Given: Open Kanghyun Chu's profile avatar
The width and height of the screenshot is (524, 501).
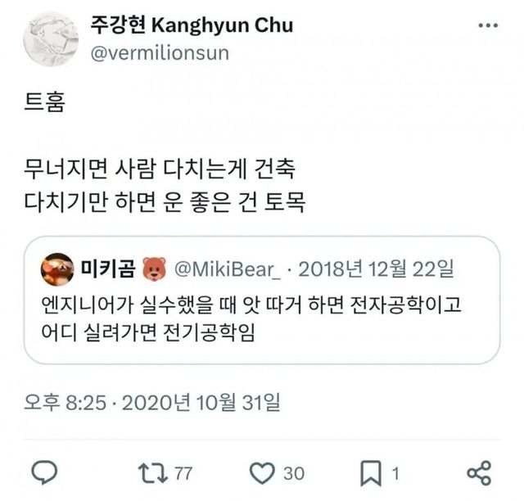Looking at the screenshot, I should point(51,38).
